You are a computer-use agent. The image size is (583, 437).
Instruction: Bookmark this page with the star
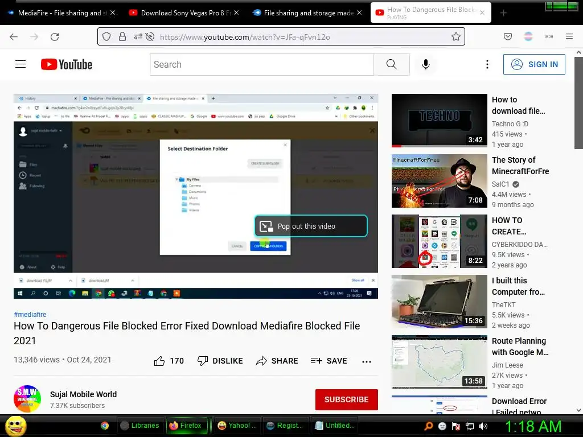pos(456,36)
